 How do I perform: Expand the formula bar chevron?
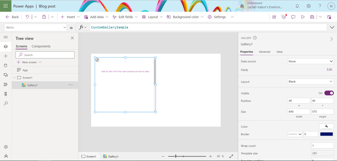(x=332, y=27)
